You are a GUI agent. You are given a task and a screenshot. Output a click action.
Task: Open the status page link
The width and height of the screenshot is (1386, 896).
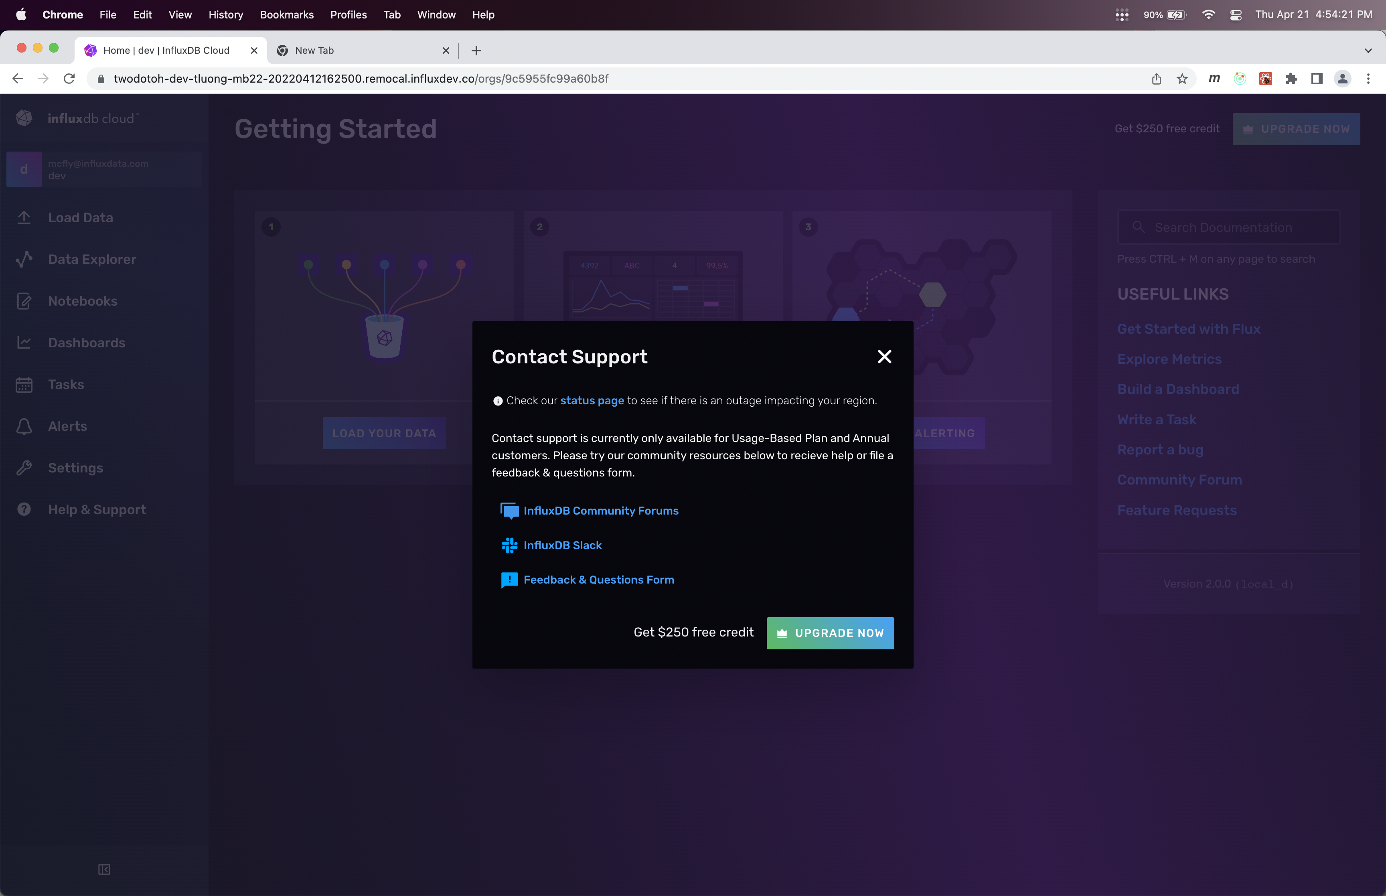(x=592, y=400)
